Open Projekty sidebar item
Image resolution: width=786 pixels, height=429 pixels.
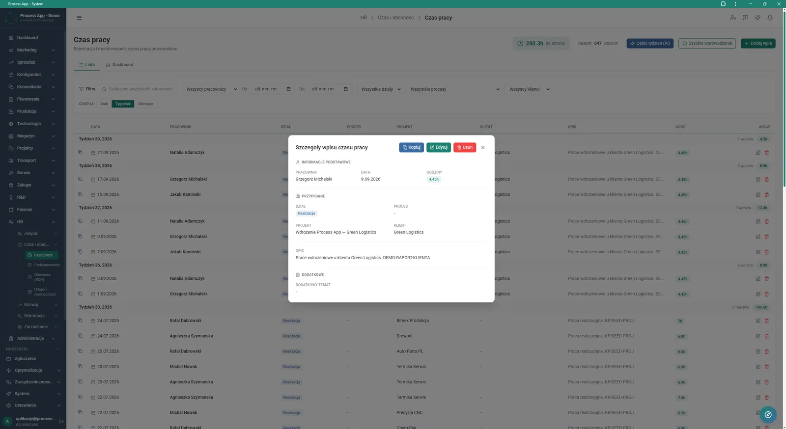32,148
